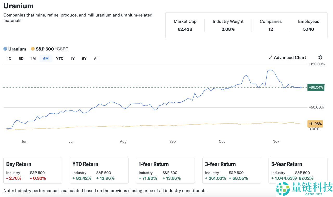The height and width of the screenshot is (197, 333).
Task: Open chart settings gear icon
Action: pos(320,57)
